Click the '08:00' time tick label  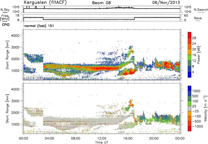click(76, 139)
